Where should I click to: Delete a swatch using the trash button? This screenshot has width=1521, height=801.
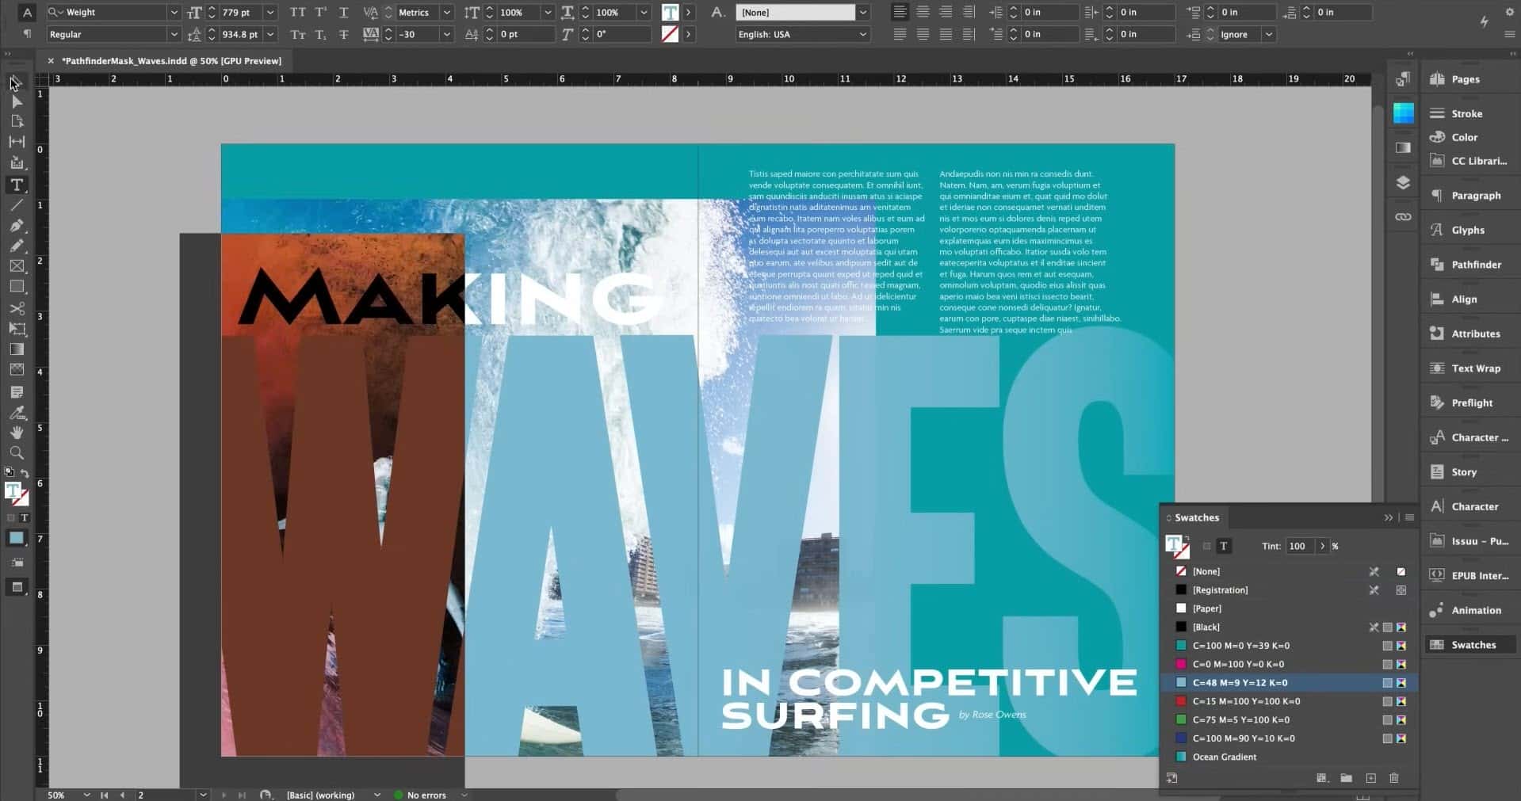tap(1394, 778)
